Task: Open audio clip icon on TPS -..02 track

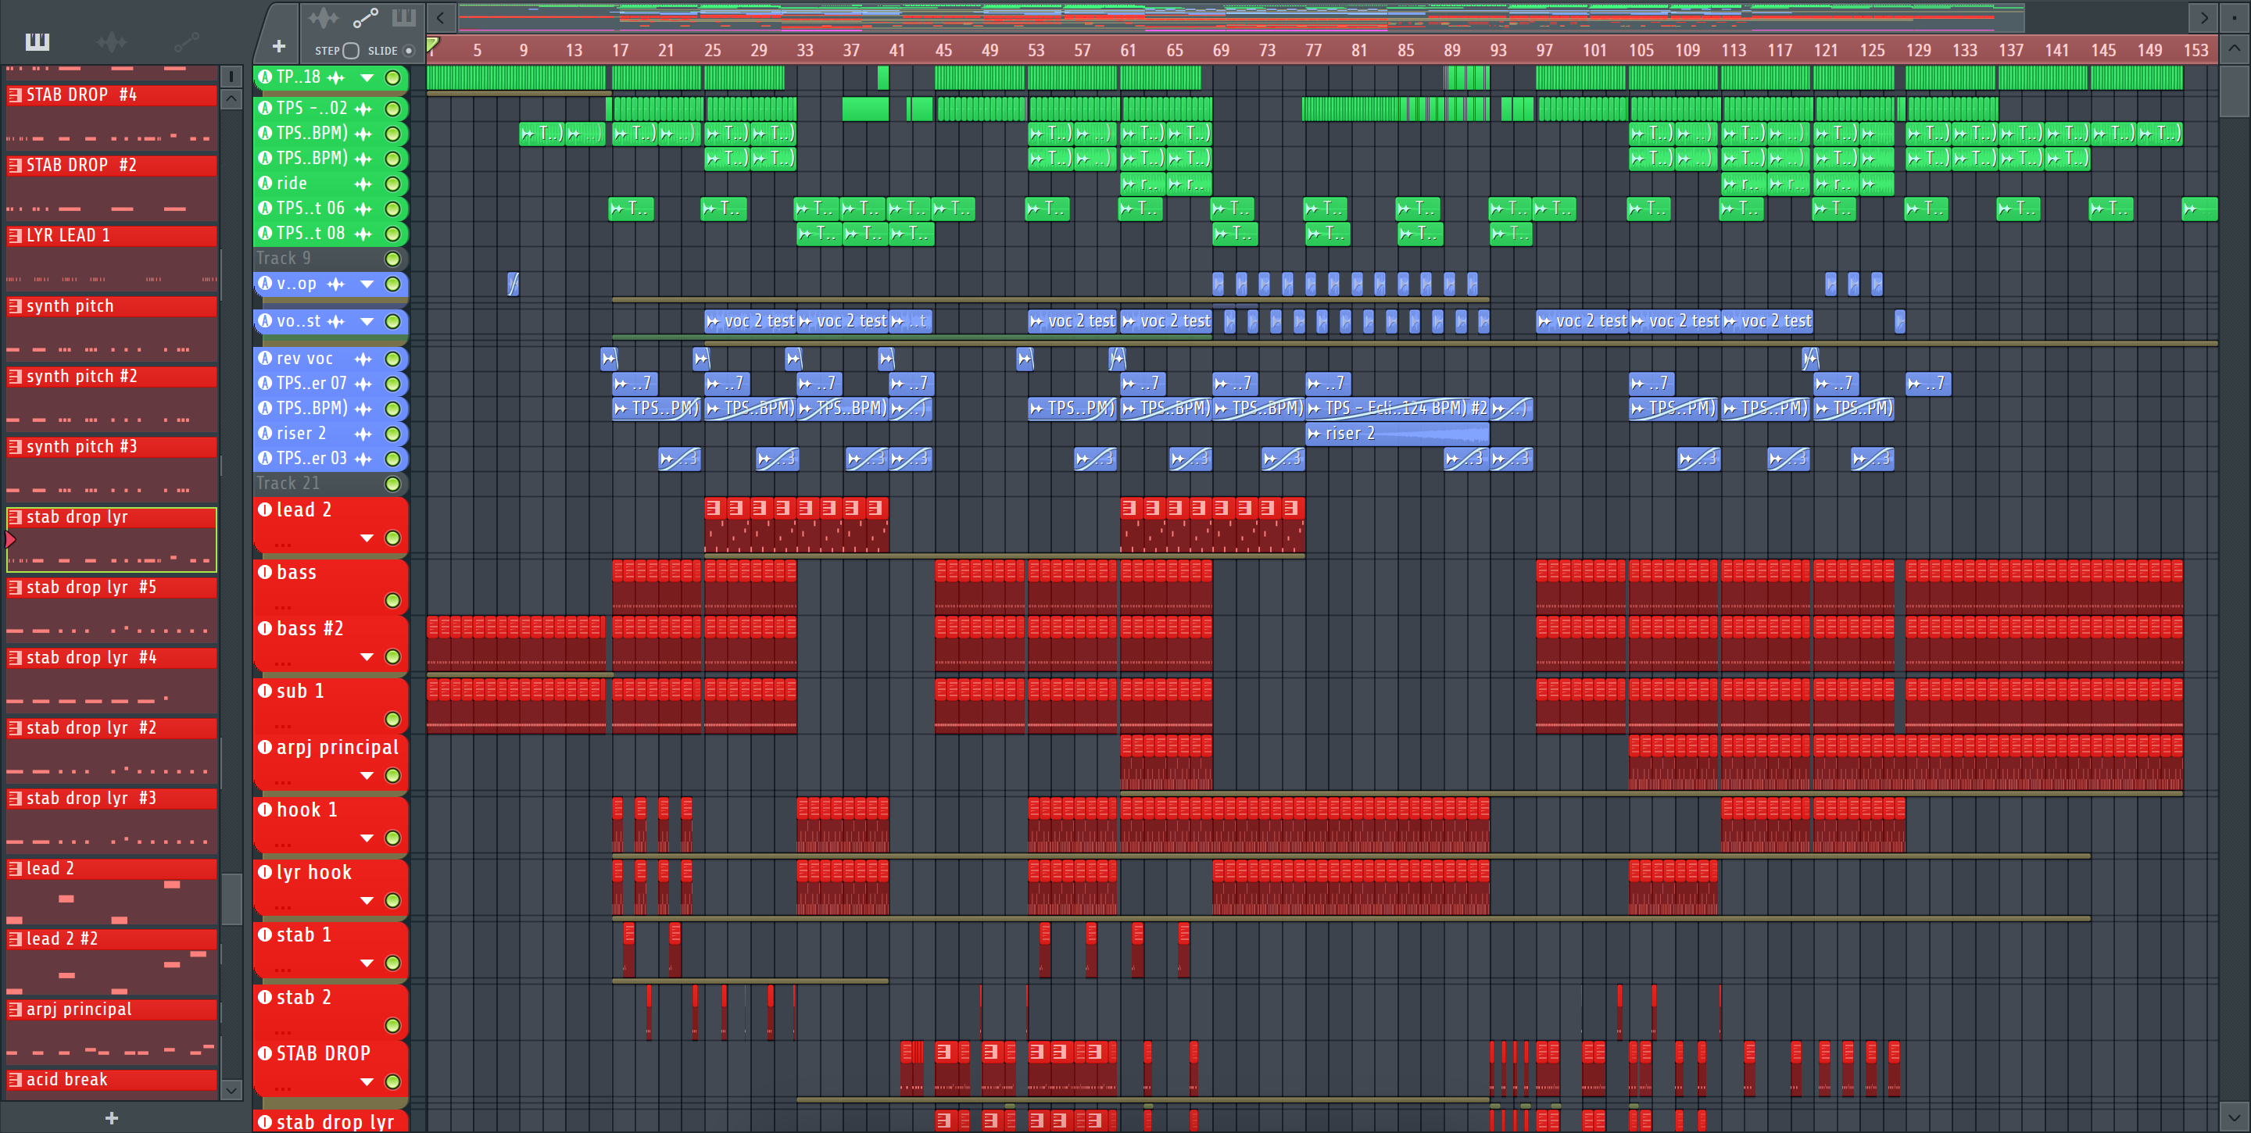Action: pos(363,109)
